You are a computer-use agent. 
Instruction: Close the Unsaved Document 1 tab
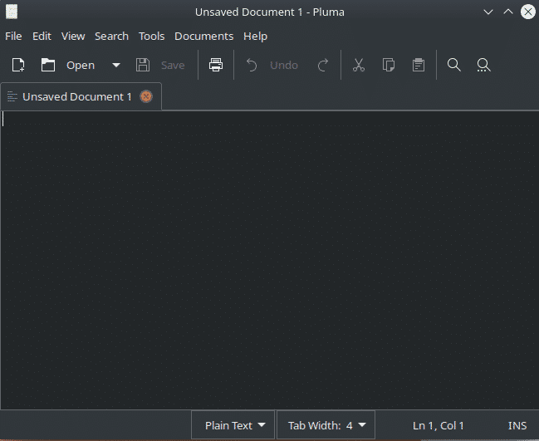146,96
